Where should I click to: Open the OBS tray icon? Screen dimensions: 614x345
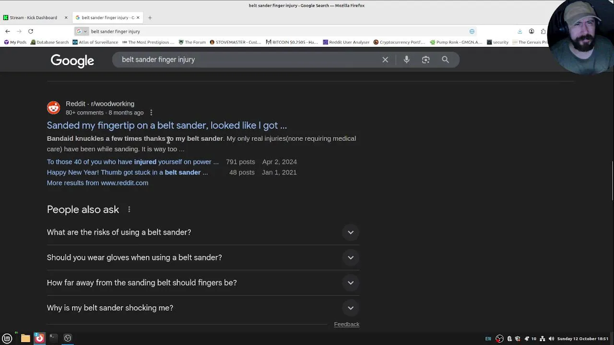[x=499, y=339]
